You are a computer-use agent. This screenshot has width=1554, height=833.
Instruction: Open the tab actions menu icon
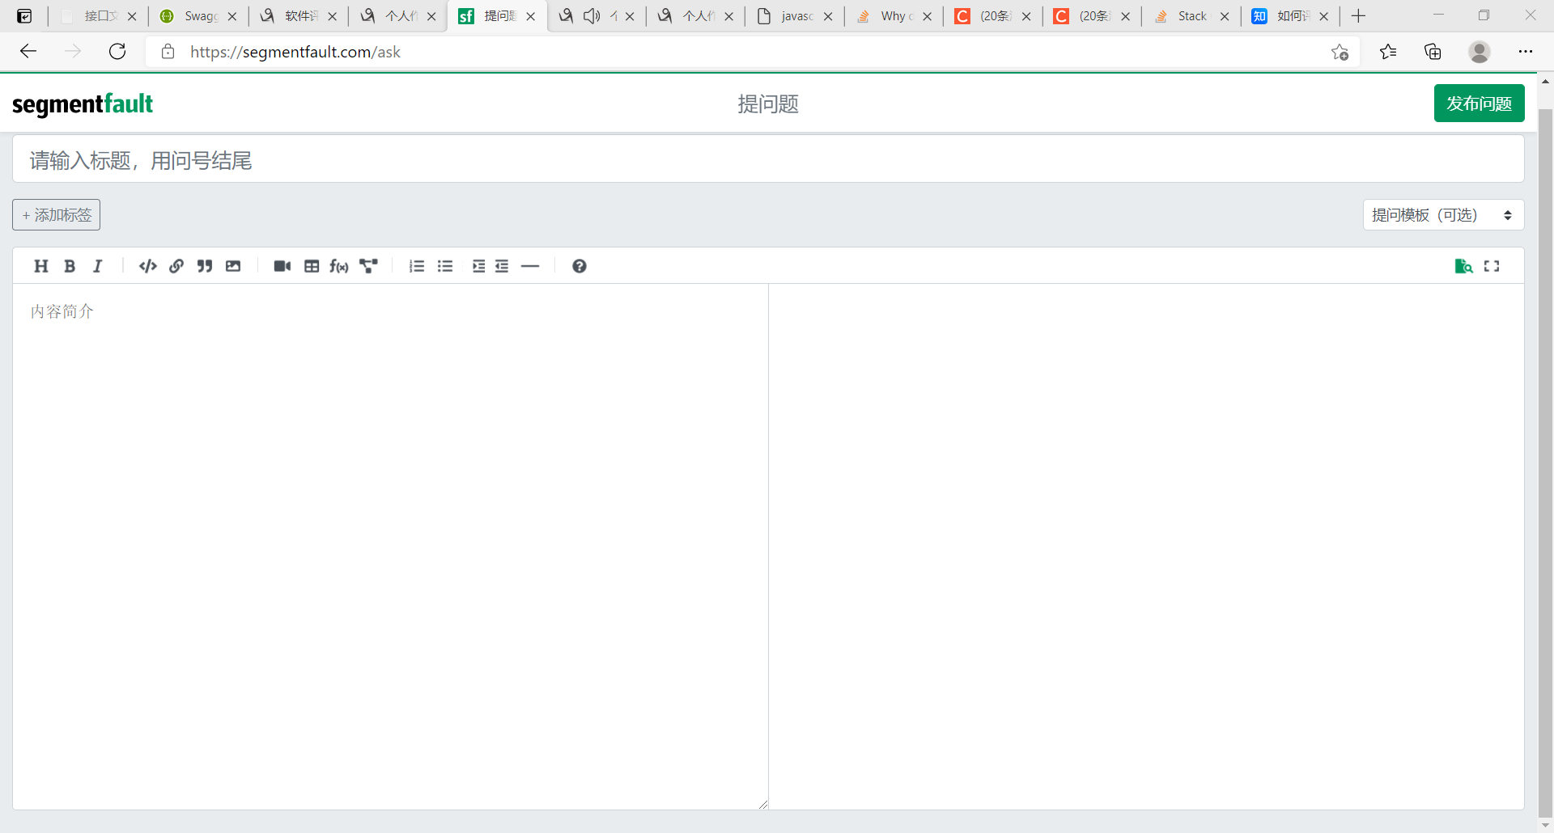tap(24, 16)
